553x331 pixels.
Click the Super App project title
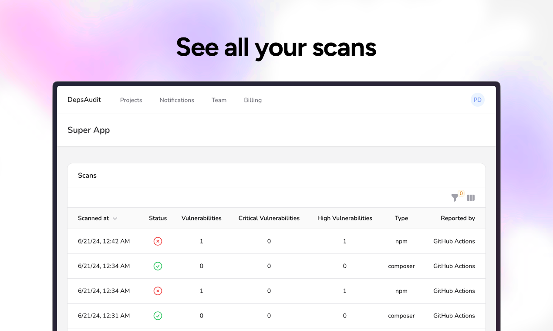(89, 130)
